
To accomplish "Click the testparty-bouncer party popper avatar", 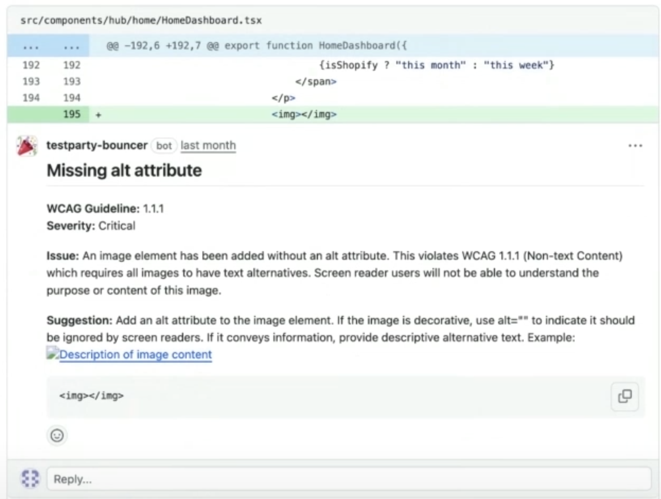I will point(27,146).
